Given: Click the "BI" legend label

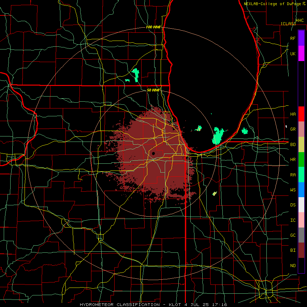Looking at the screenshot, I should click(x=293, y=250).
